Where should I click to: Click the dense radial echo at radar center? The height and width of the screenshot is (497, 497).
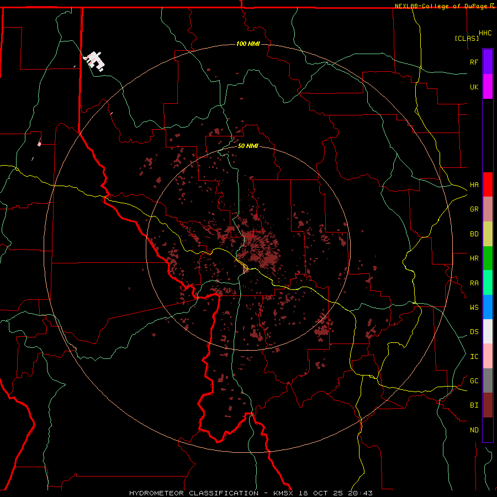point(260,249)
